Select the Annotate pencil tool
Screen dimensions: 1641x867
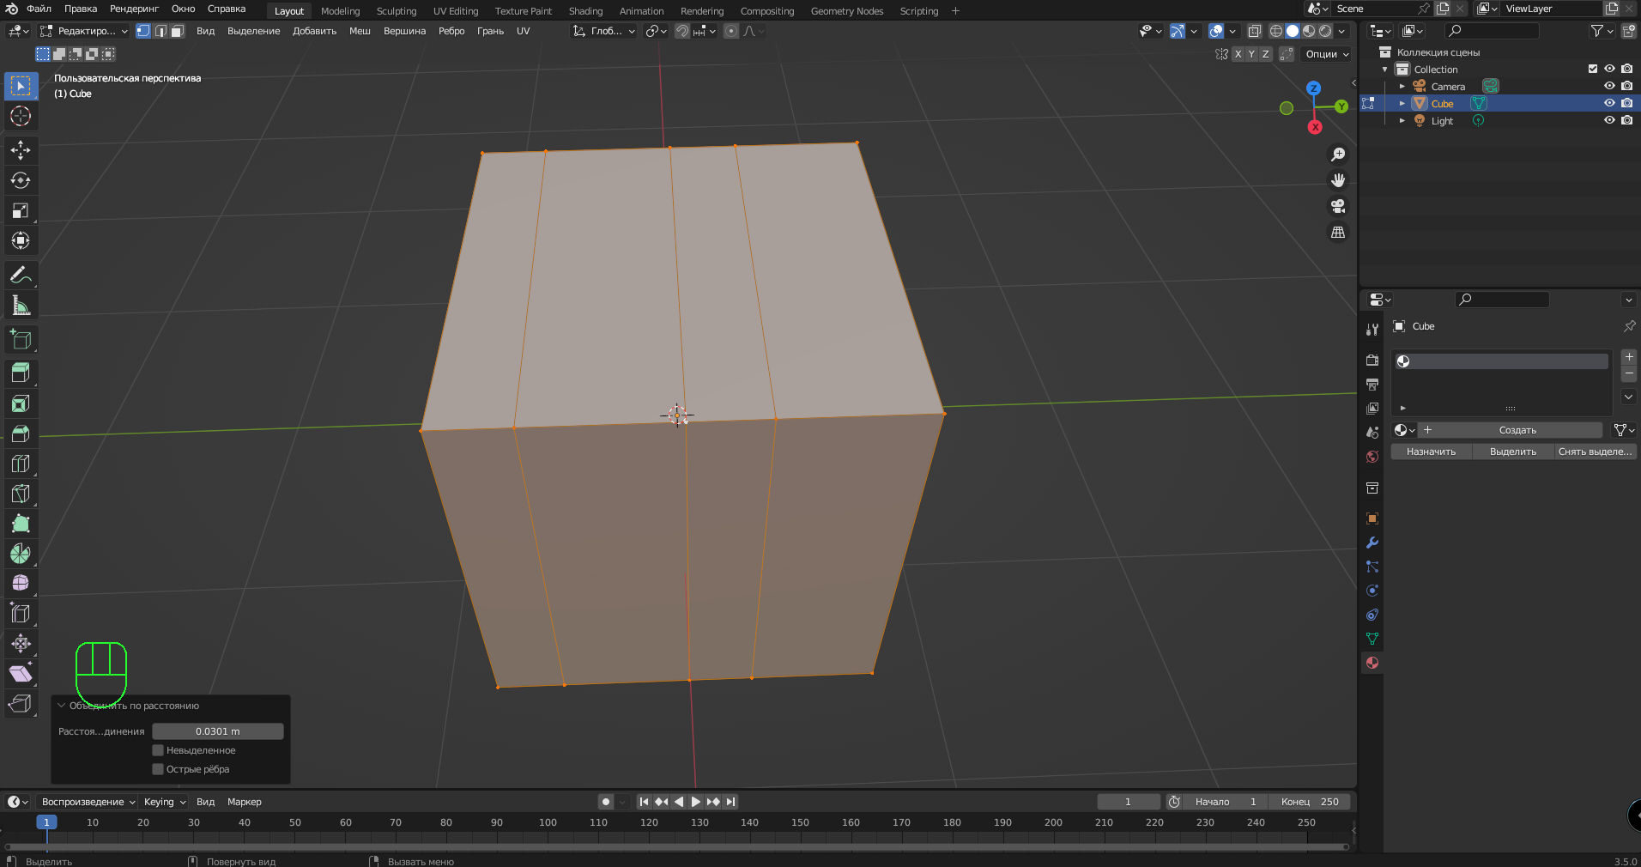(x=21, y=276)
